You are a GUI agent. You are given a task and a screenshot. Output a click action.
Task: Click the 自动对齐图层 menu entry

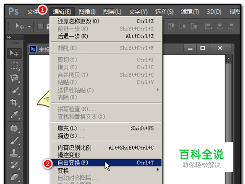106,178
